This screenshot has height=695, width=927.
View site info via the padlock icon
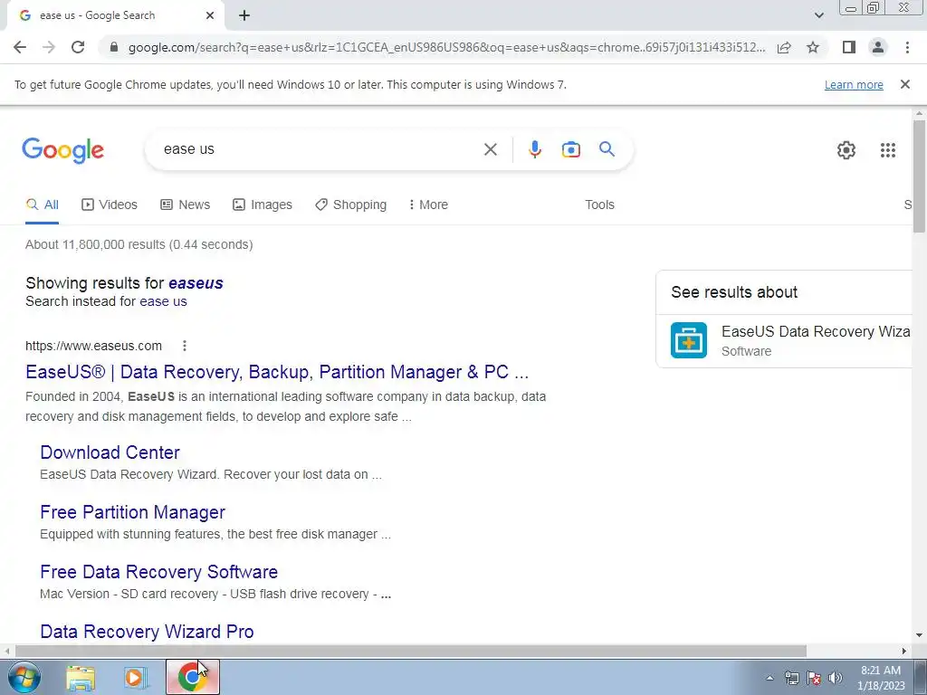[x=115, y=47]
